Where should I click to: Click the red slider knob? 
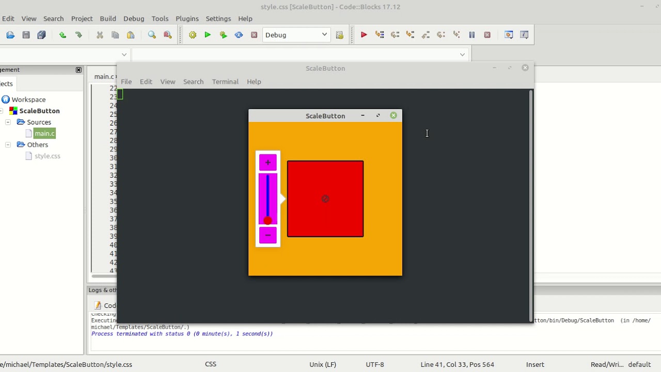pyautogui.click(x=267, y=221)
